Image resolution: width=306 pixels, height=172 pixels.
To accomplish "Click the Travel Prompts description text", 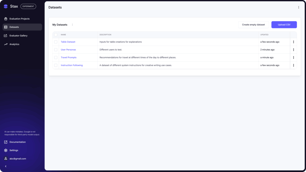I will point(138,58).
